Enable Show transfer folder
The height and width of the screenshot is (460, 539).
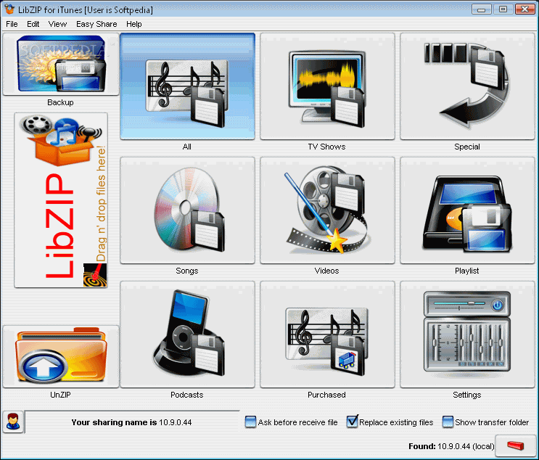(x=448, y=422)
